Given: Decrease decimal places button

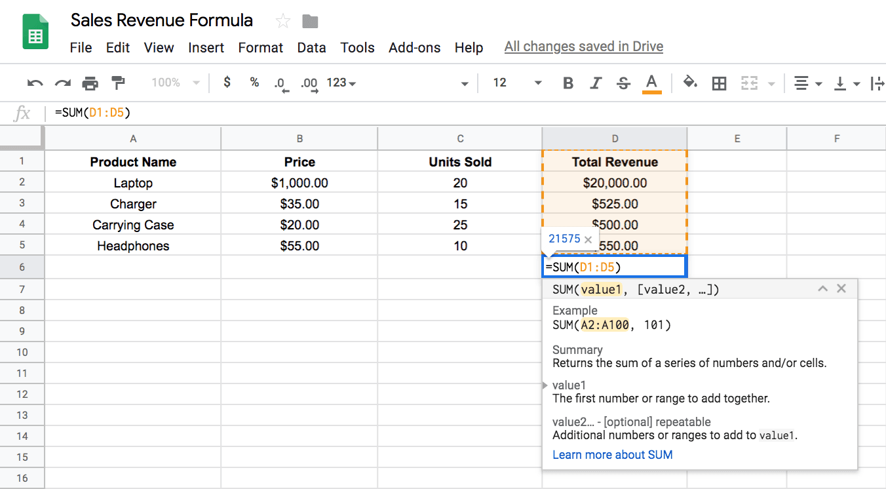Looking at the screenshot, I should coord(281,84).
